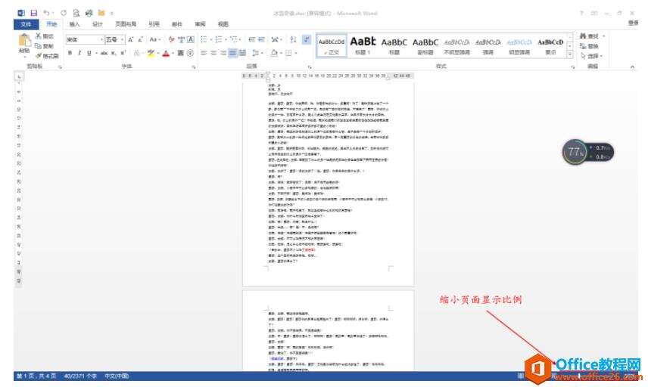Open the font size dropdown (五号)

(x=123, y=39)
